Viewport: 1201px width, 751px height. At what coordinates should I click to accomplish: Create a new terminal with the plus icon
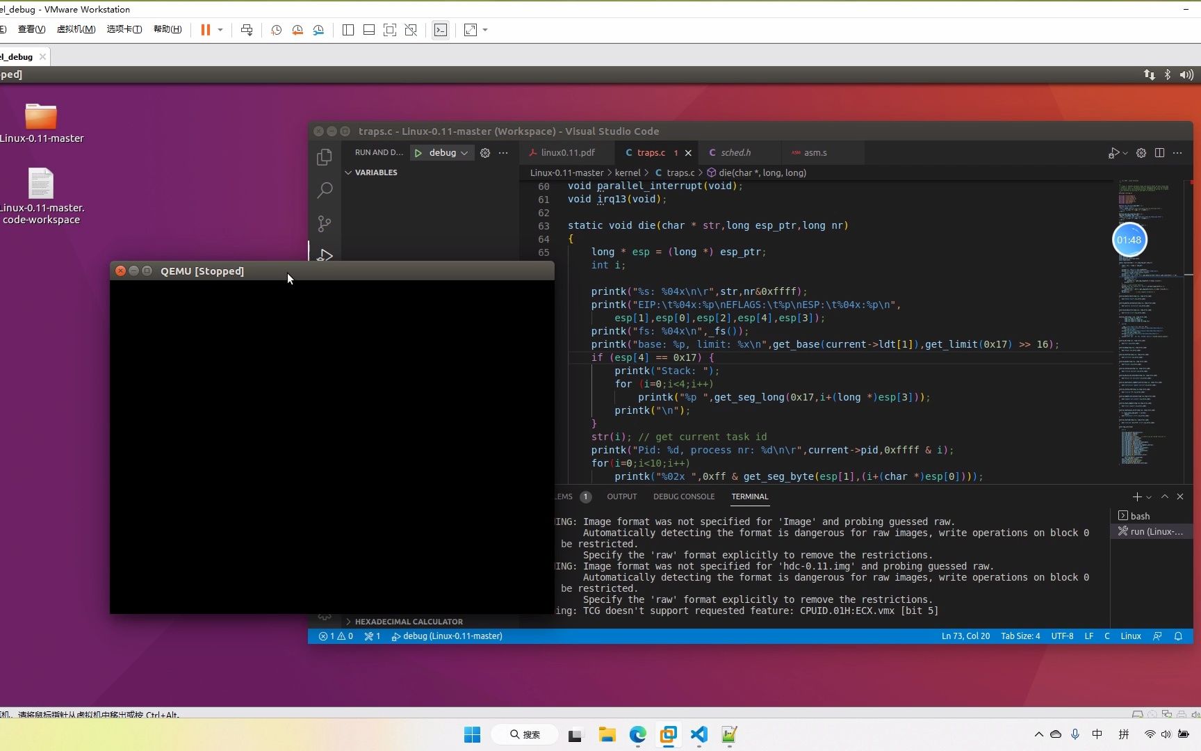[x=1137, y=496]
